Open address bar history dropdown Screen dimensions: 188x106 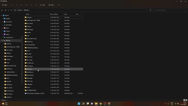pyautogui.click(x=147, y=10)
